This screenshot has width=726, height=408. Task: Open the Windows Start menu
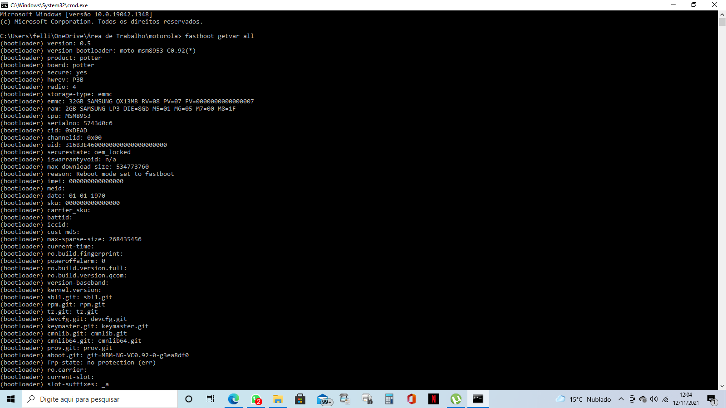(11, 399)
